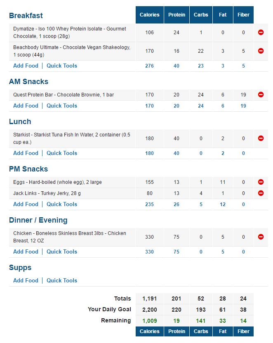
Task: Delete the Chocolate Vegan Shakeology entry
Action: coord(261,51)
